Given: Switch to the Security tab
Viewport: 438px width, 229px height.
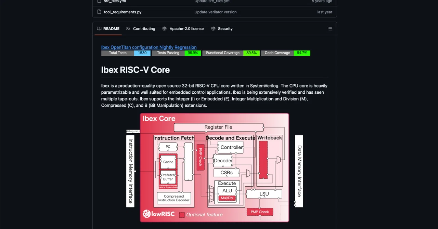Looking at the screenshot, I should click(x=222, y=29).
